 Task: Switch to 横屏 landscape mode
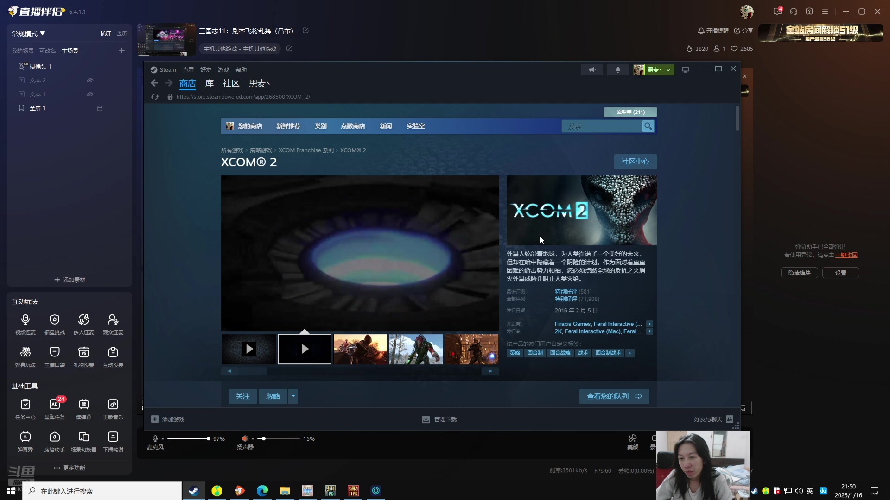106,33
